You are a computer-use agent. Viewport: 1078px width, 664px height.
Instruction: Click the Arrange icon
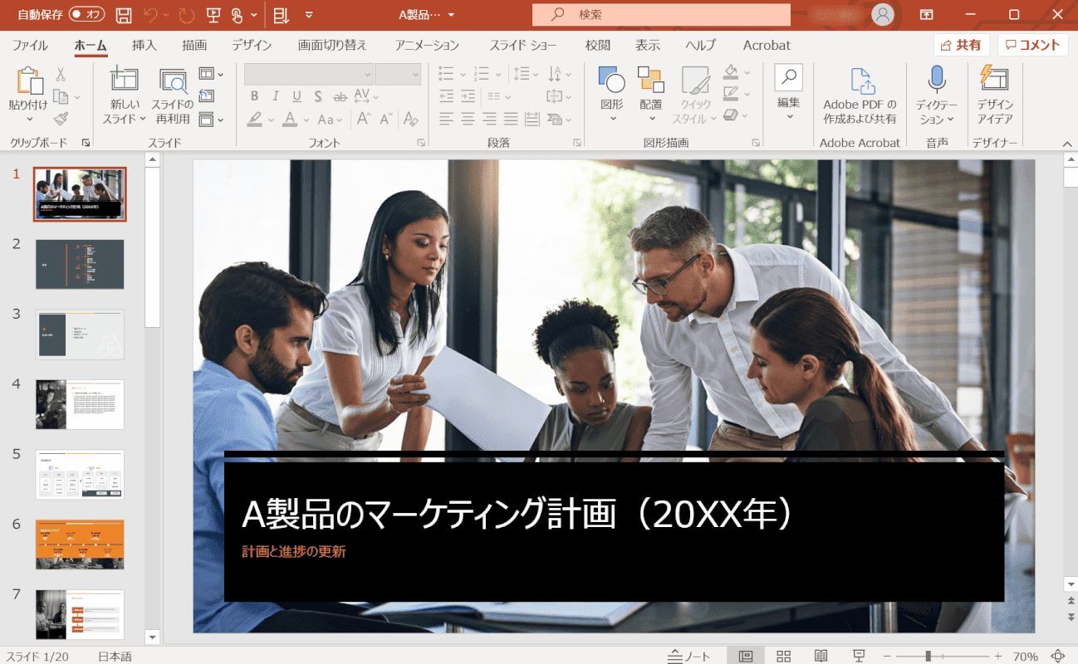(x=651, y=80)
